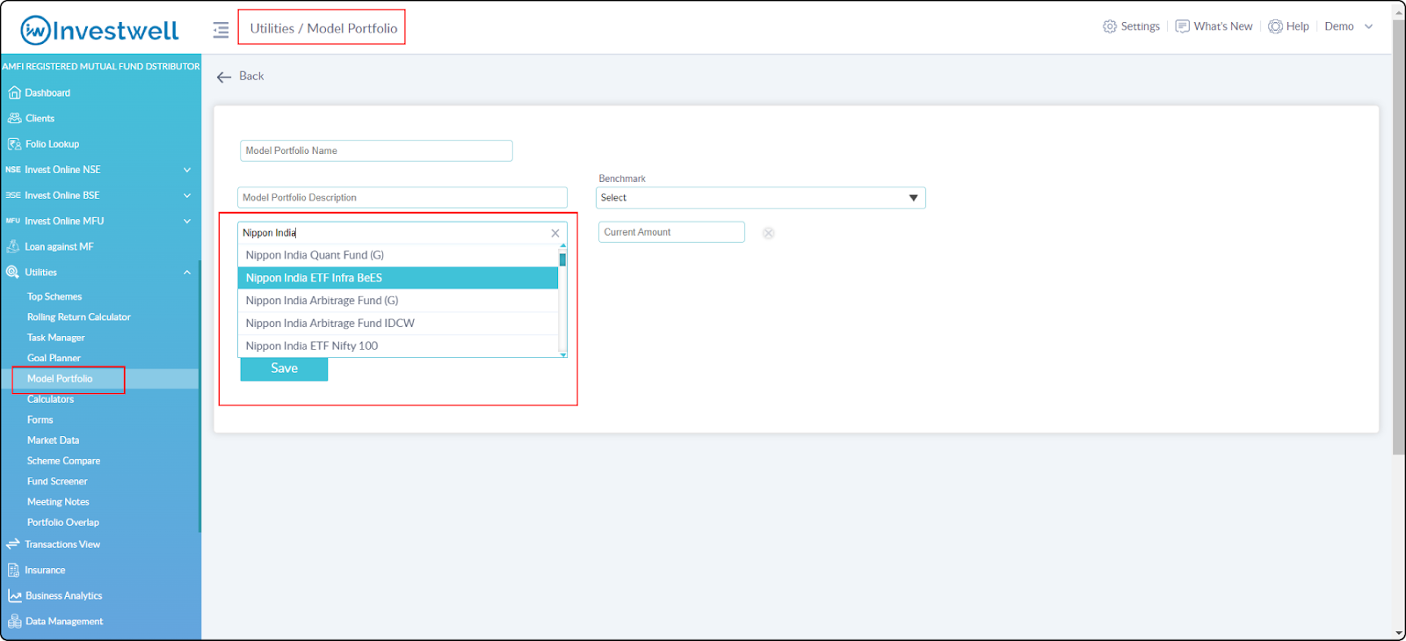Open Clients section

click(x=40, y=118)
